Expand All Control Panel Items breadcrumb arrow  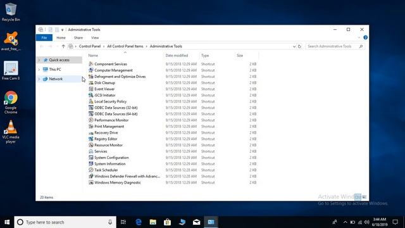(x=146, y=46)
